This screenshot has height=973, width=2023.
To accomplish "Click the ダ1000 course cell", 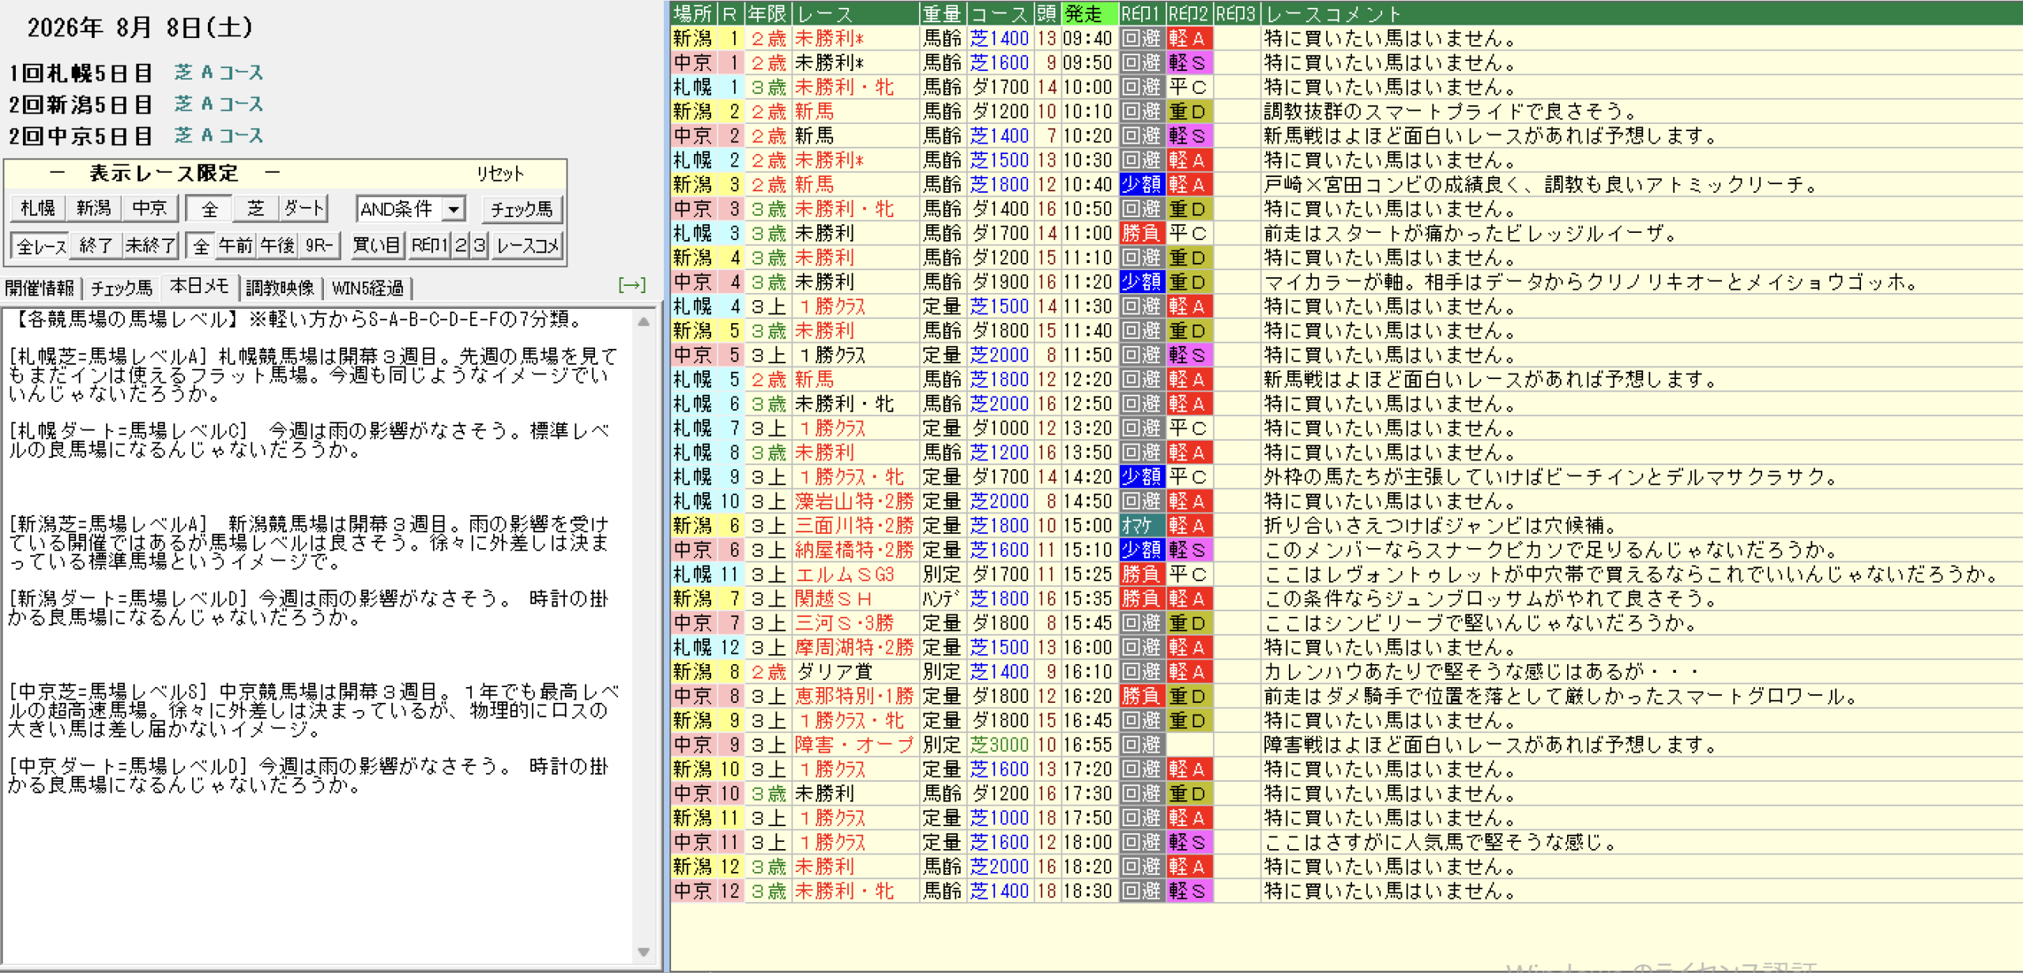I will 1000,428.
